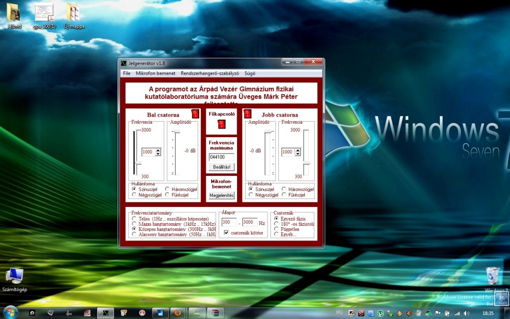Open the Action Center flag tray icon
510x319 pixels.
coord(437,313)
